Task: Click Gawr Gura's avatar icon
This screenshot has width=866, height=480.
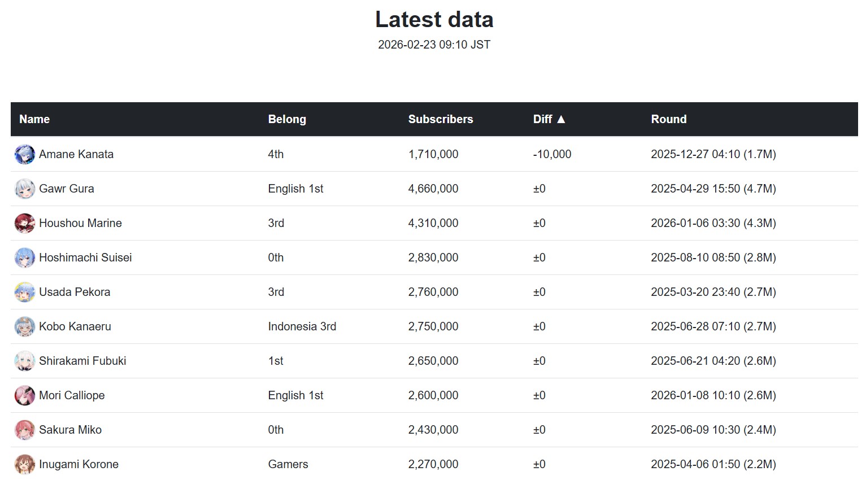Action: click(25, 189)
